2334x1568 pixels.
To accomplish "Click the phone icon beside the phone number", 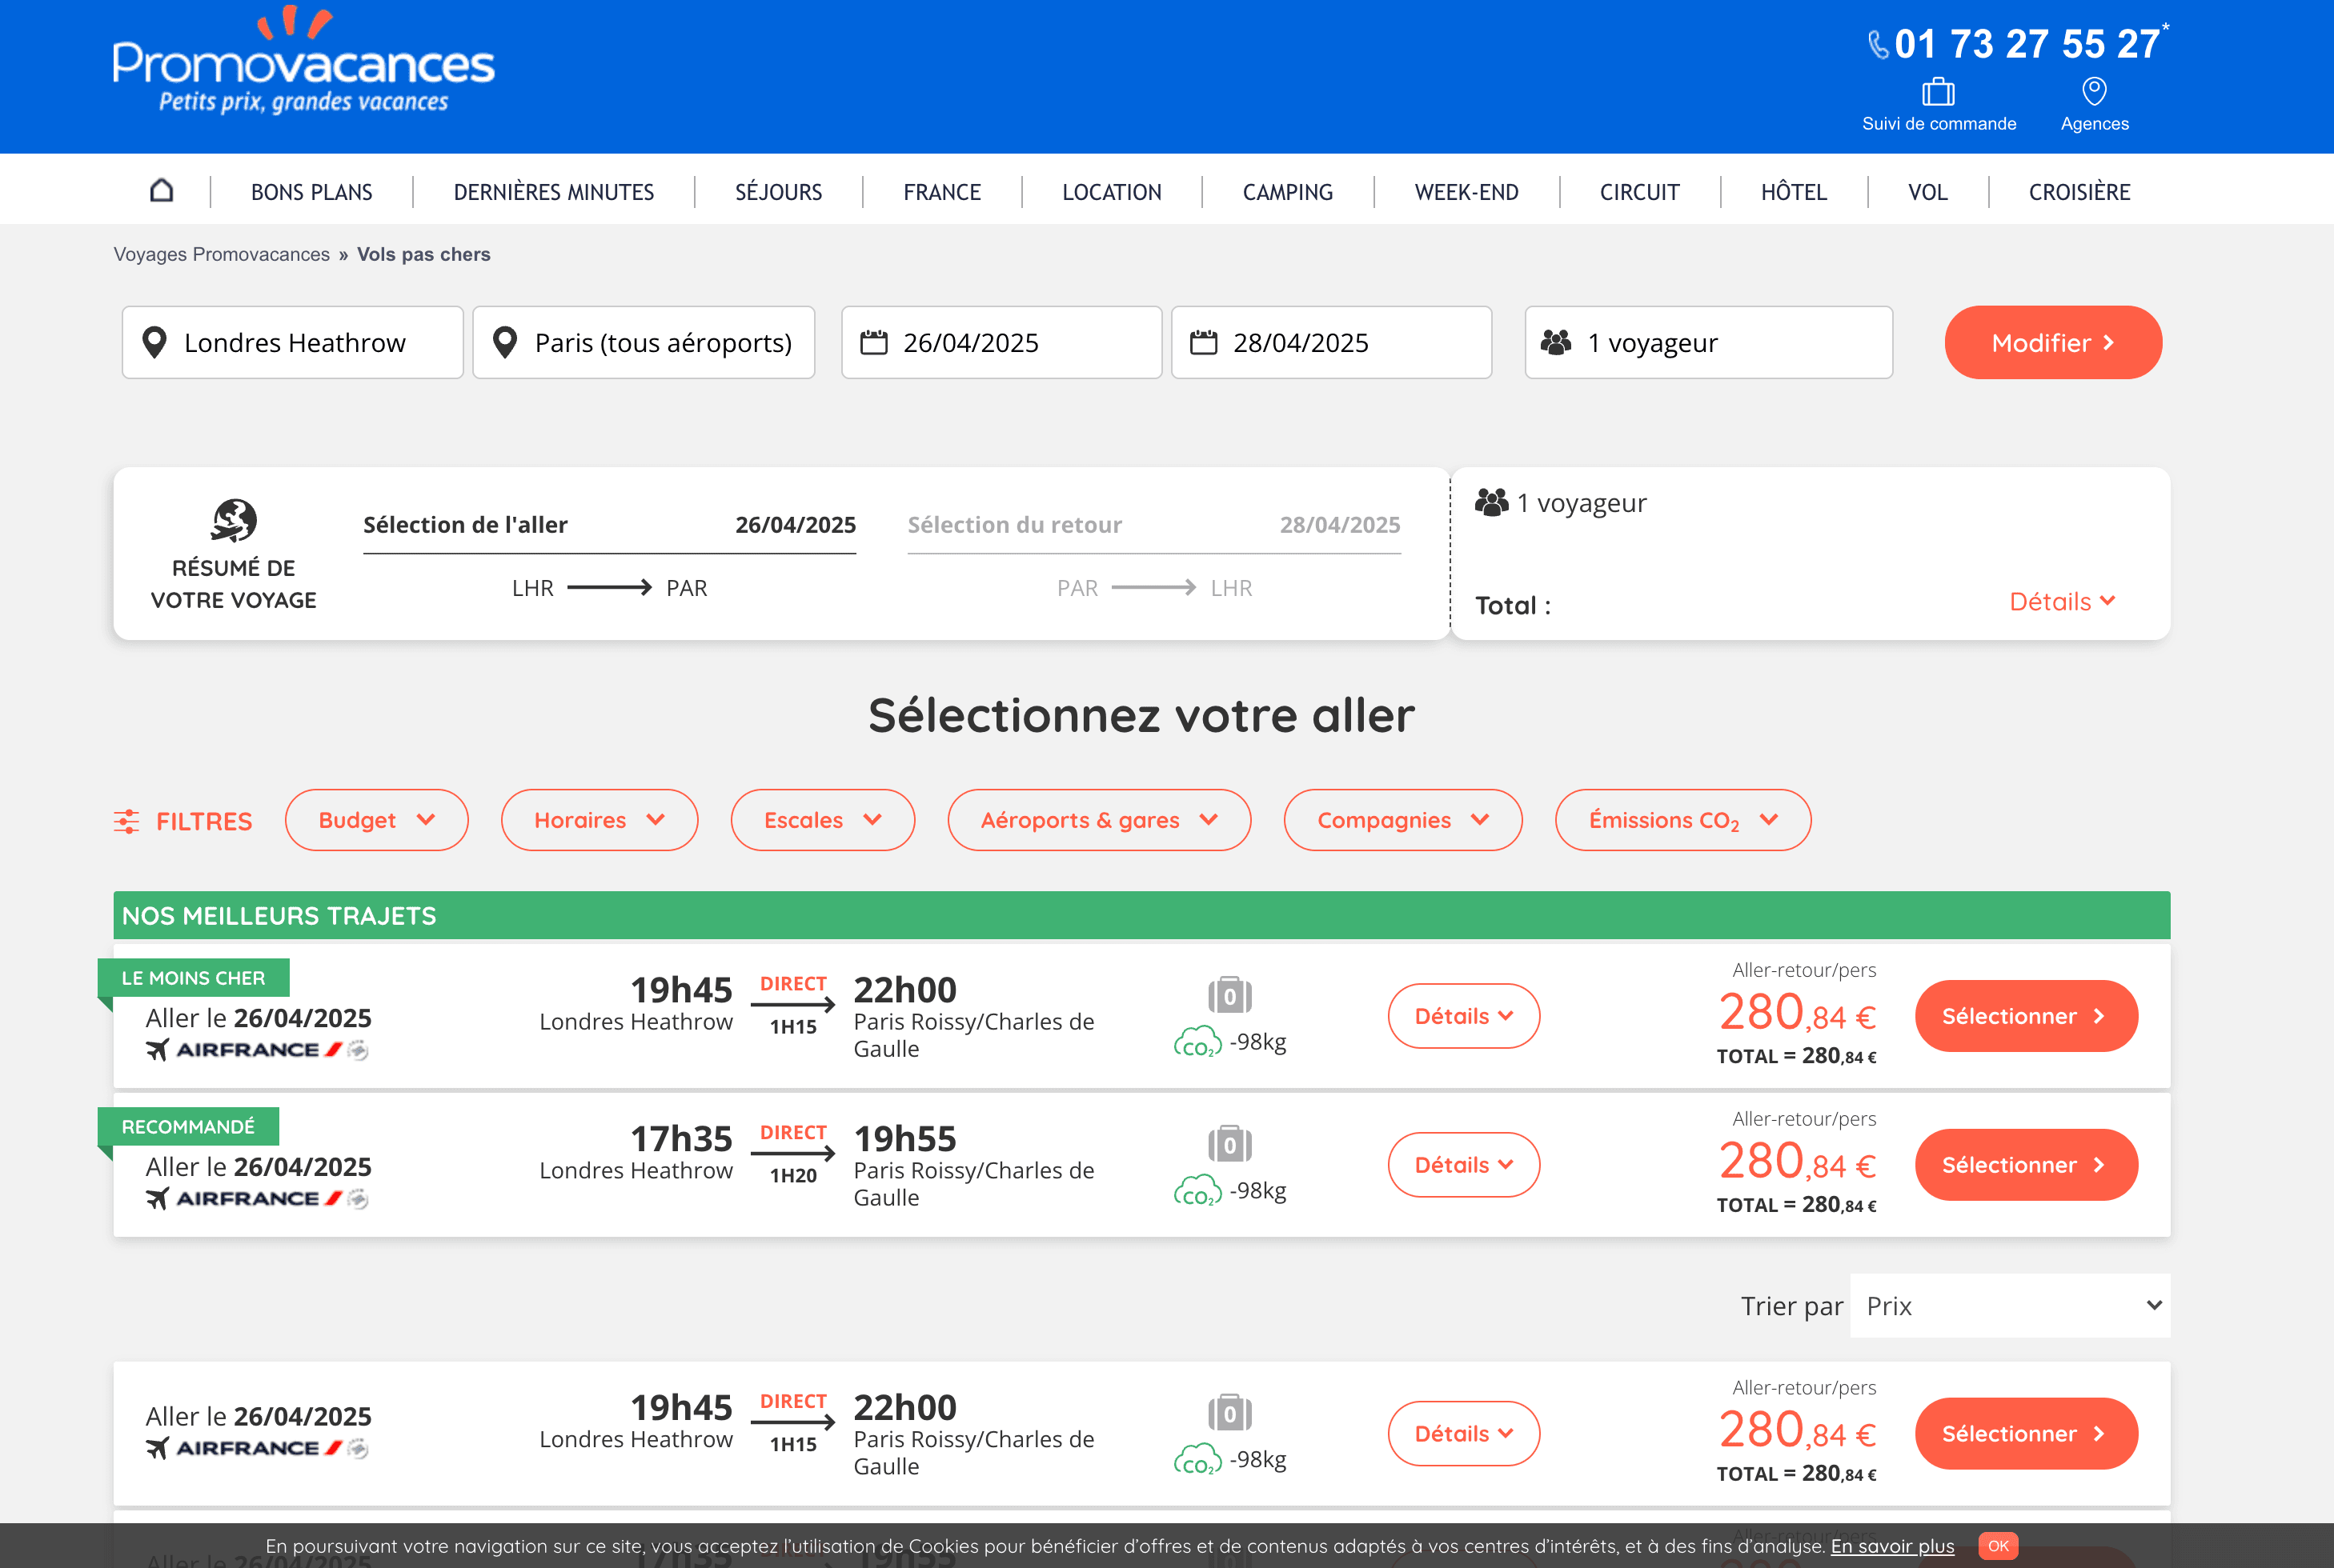I will click(x=1878, y=45).
